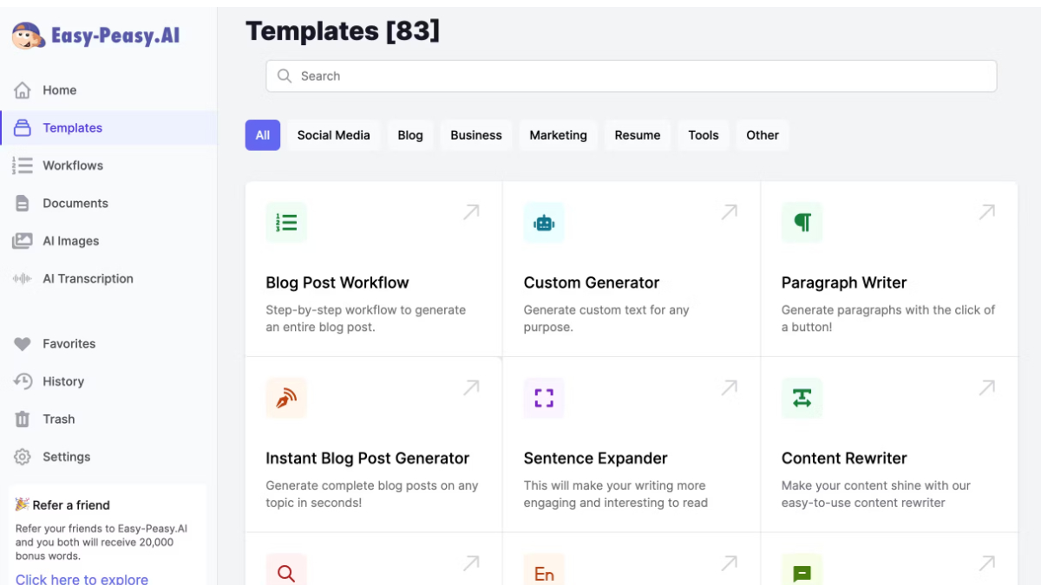Click the robot icon on Custom Generator
Image resolution: width=1041 pixels, height=585 pixels.
pos(544,223)
